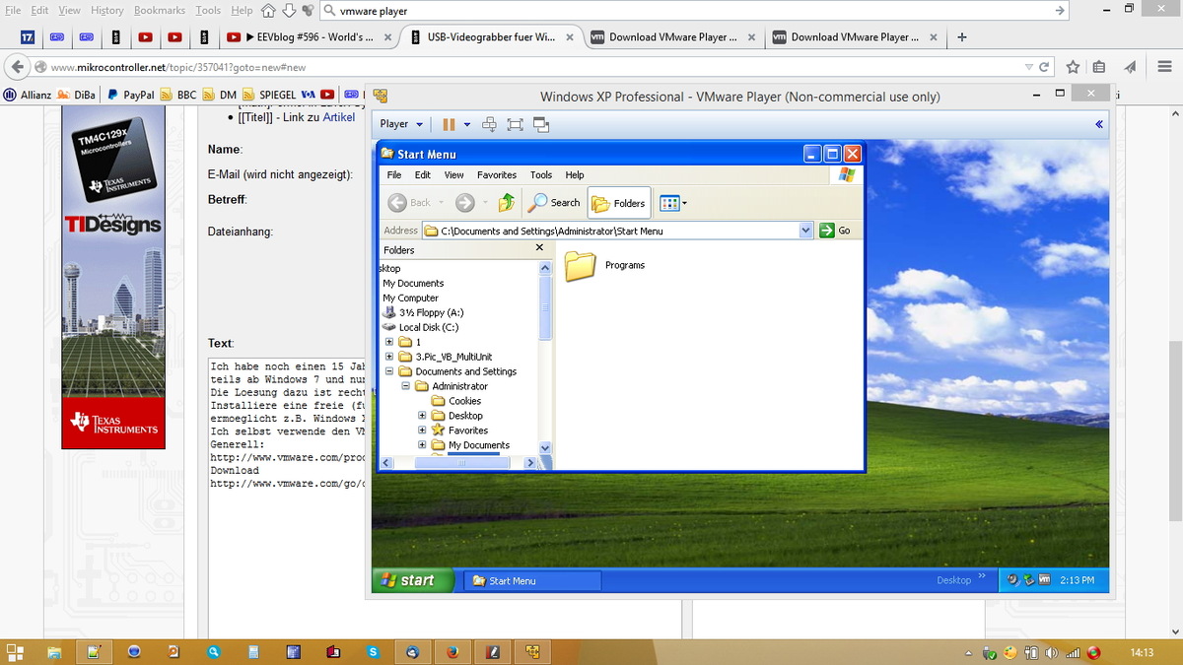Open the SPIEGEL bookmark
This screenshot has width=1183, height=665.
click(269, 95)
